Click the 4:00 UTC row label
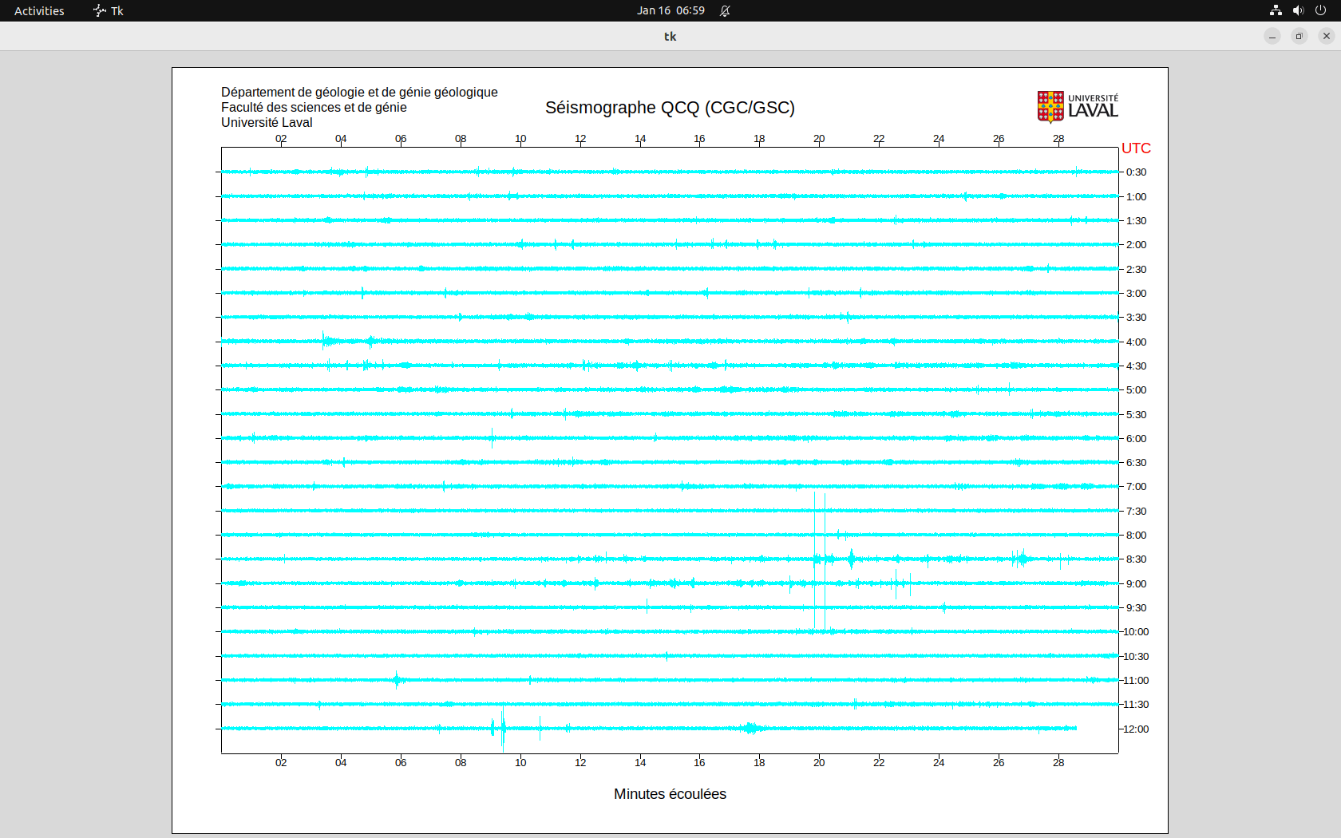 (x=1136, y=342)
